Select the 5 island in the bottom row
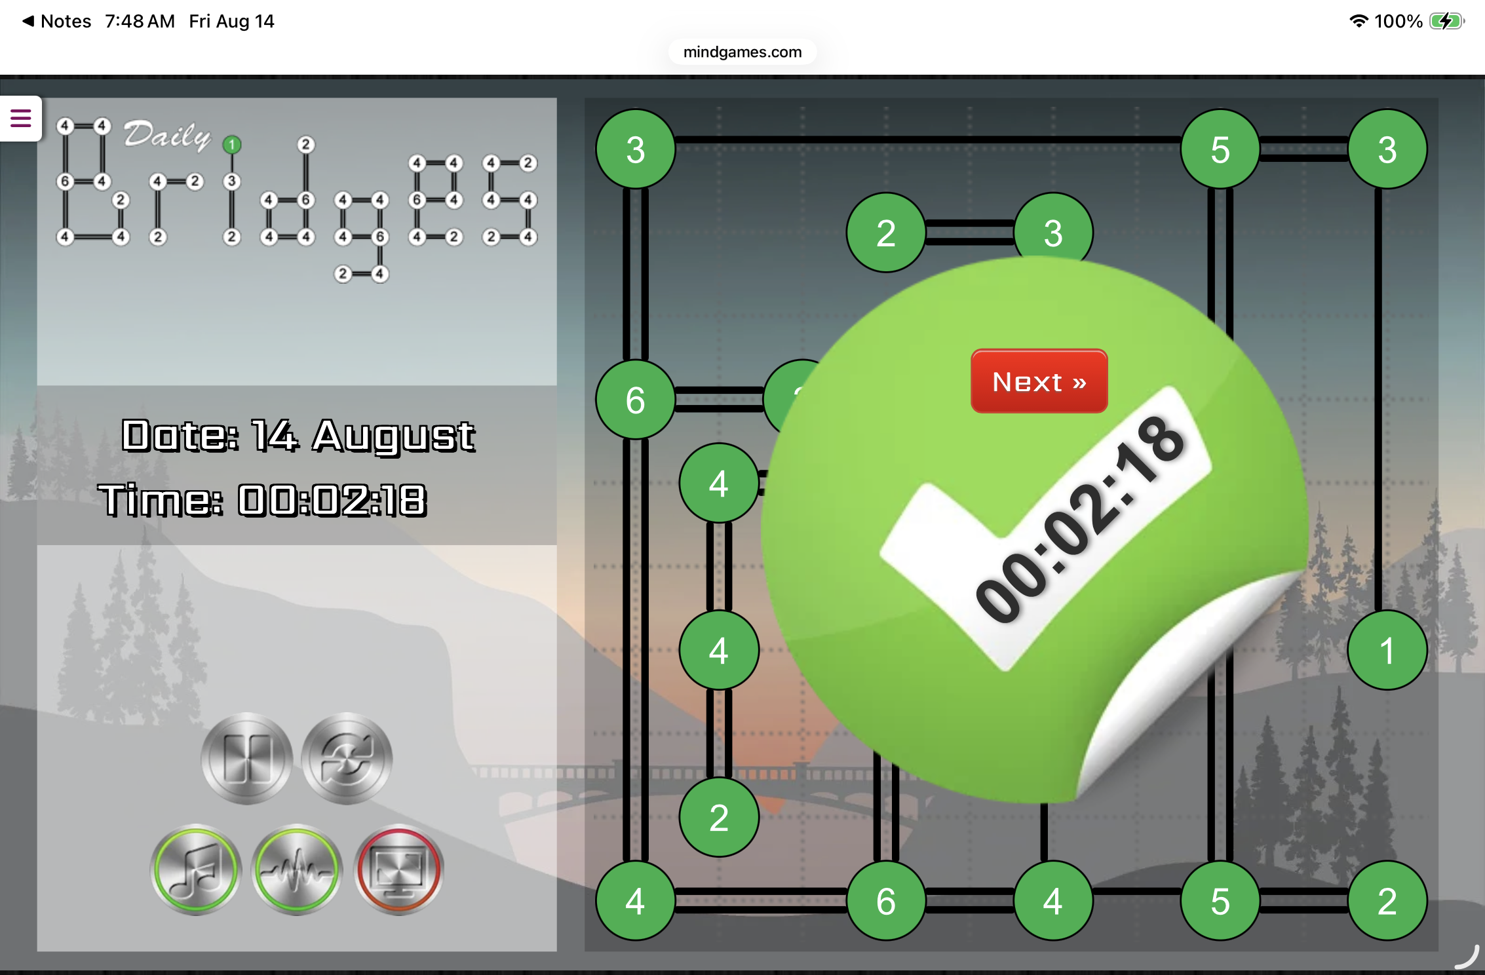The image size is (1485, 975). point(1220,900)
